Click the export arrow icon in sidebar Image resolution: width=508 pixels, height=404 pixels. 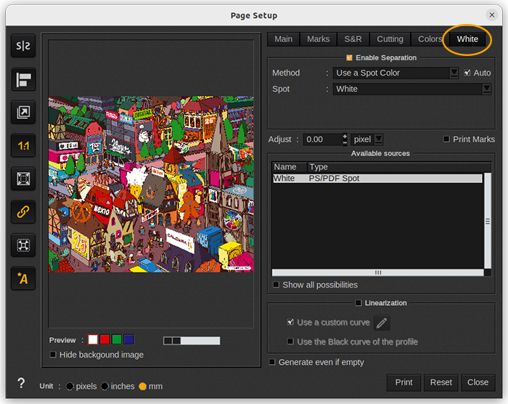tap(24, 112)
